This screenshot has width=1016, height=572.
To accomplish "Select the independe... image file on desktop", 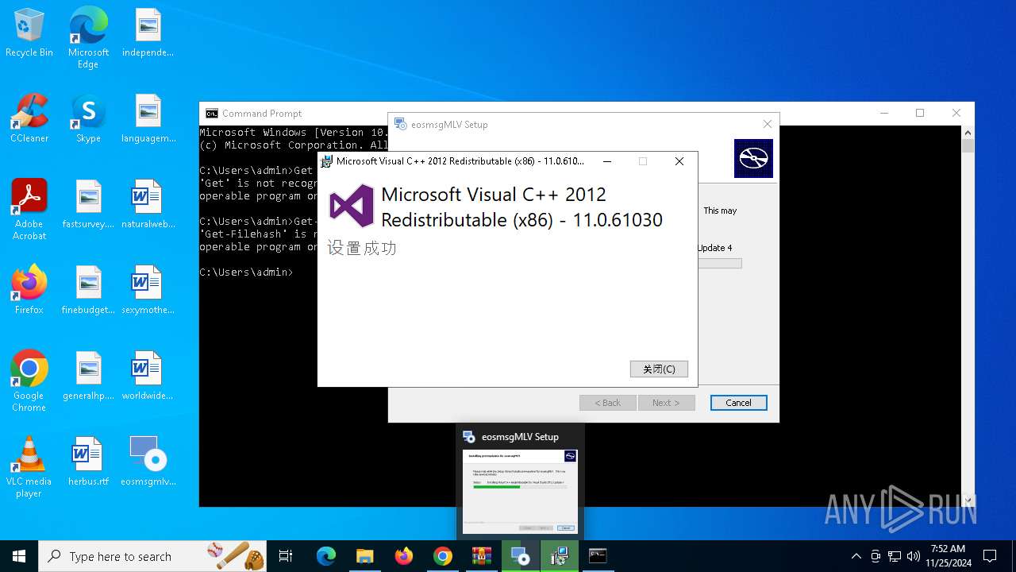I will [x=148, y=33].
